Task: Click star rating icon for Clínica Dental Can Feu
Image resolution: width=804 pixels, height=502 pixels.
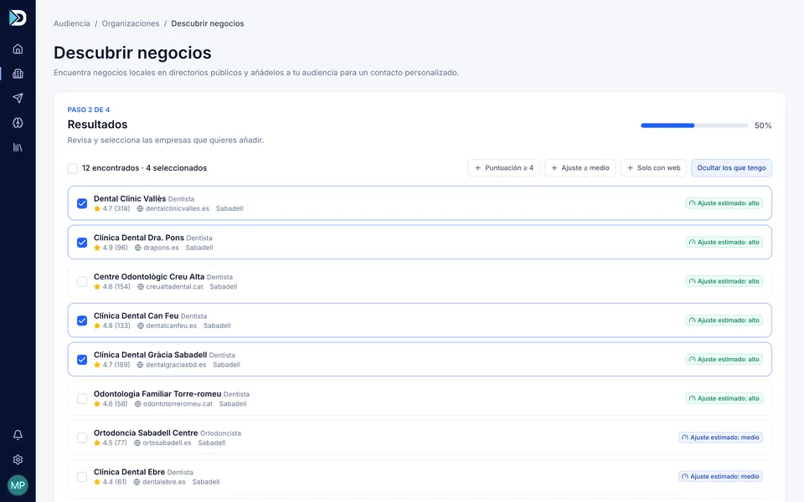Action: 97,325
